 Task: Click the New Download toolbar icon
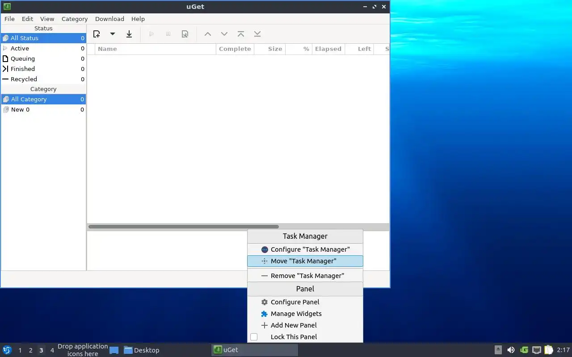pyautogui.click(x=97, y=34)
